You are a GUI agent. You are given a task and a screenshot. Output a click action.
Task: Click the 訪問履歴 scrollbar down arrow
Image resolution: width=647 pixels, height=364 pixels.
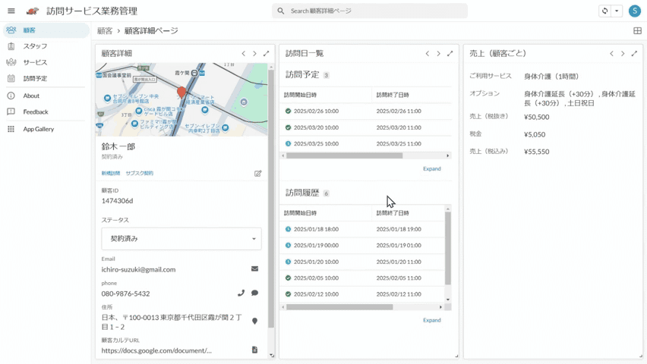pyautogui.click(x=448, y=300)
